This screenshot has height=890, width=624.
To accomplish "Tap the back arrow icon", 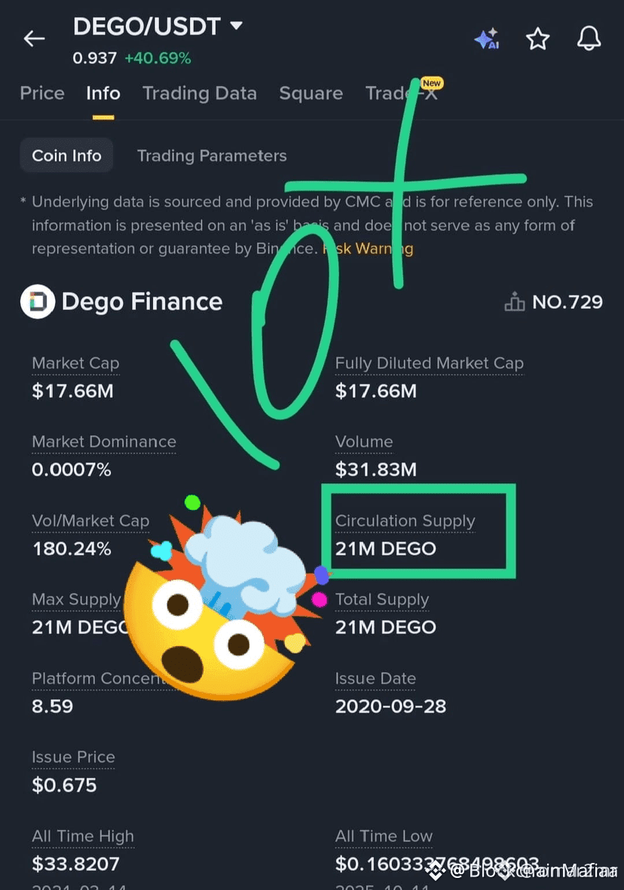I will (x=34, y=38).
